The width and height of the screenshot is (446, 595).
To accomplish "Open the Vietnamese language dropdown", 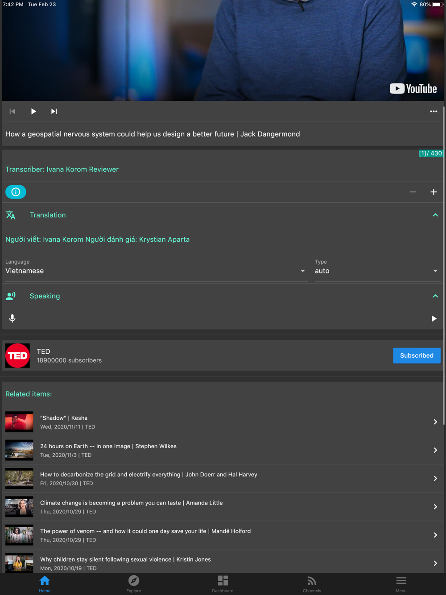I will [x=156, y=271].
